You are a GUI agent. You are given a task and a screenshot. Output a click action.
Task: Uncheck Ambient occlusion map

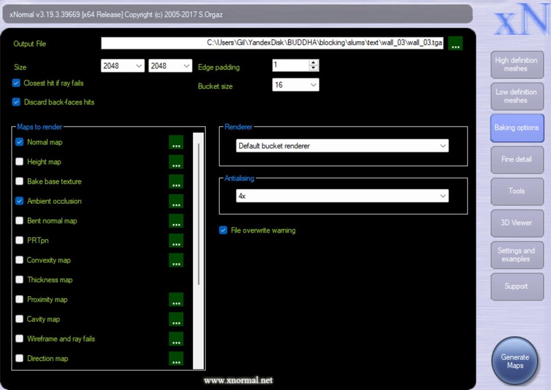coord(20,201)
